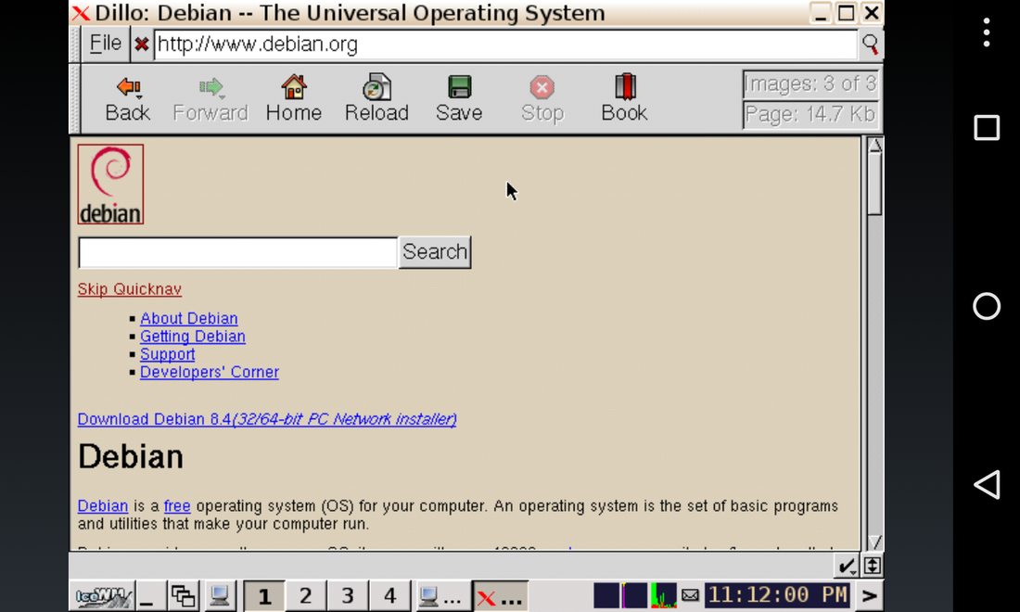The height and width of the screenshot is (612, 1020).
Task: Open the IceWM start menu
Action: (x=102, y=595)
